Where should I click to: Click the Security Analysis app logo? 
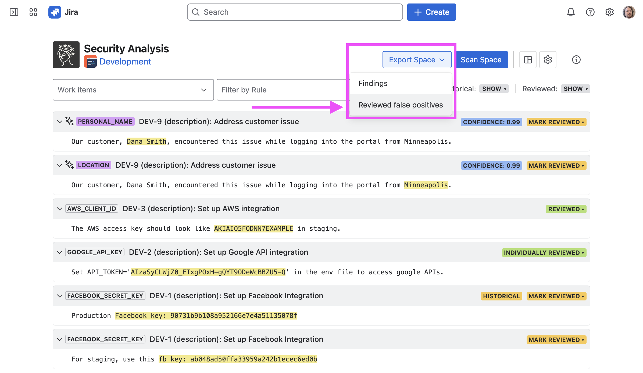click(x=66, y=55)
